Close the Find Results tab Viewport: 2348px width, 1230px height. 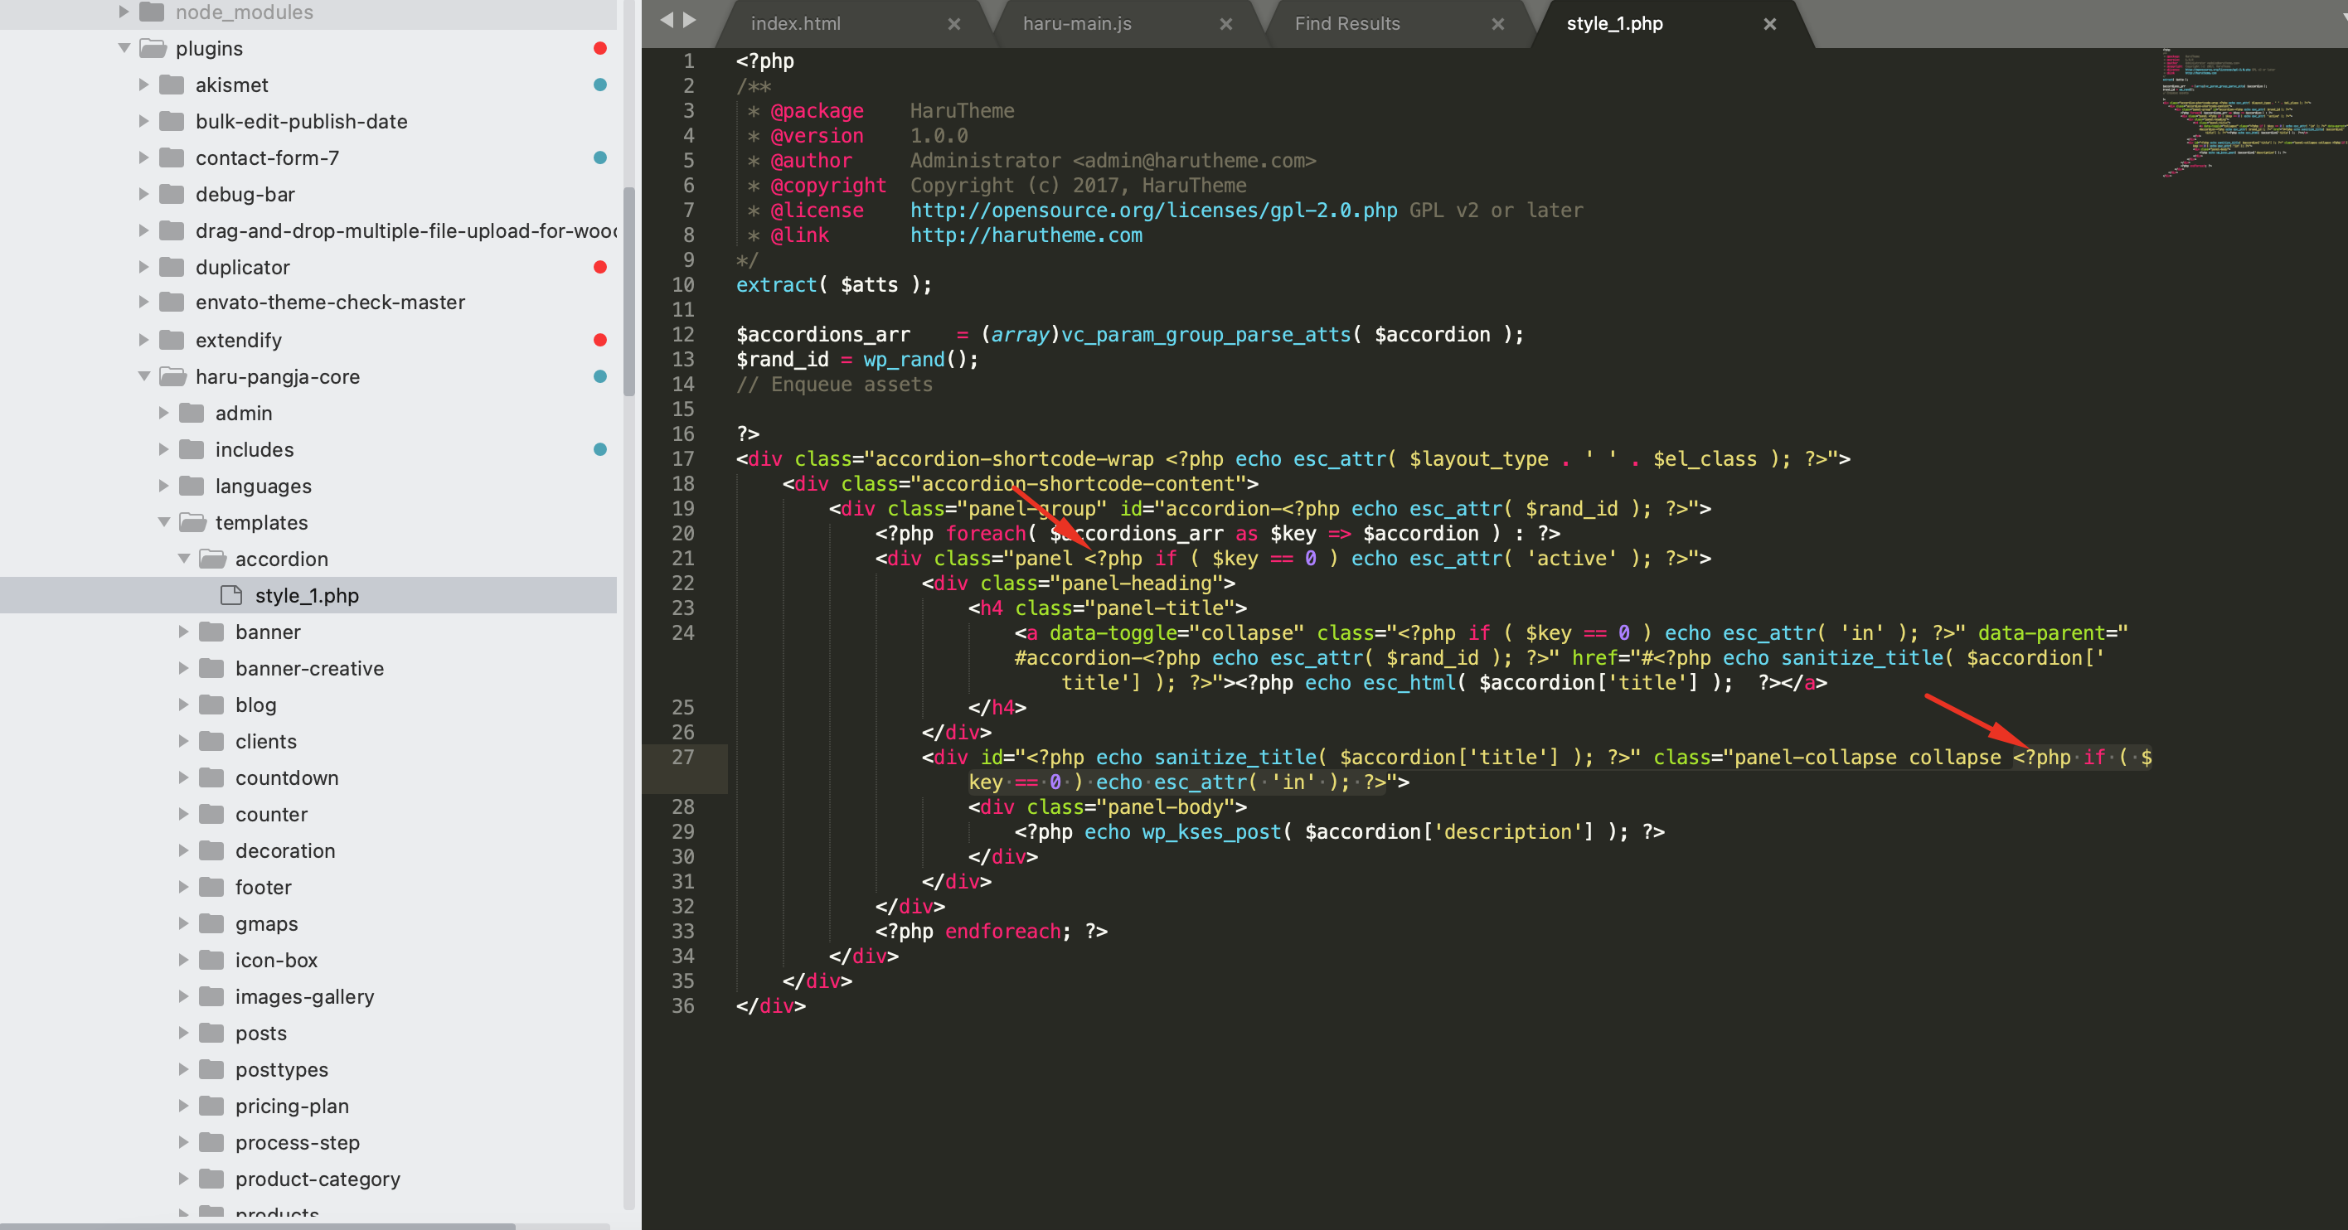[1497, 25]
